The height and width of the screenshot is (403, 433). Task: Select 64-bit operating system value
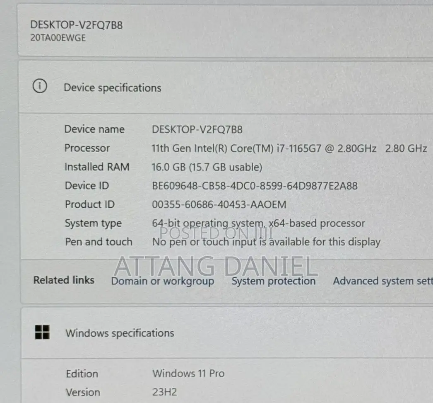[258, 223]
